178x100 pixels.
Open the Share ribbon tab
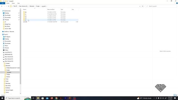13,3
